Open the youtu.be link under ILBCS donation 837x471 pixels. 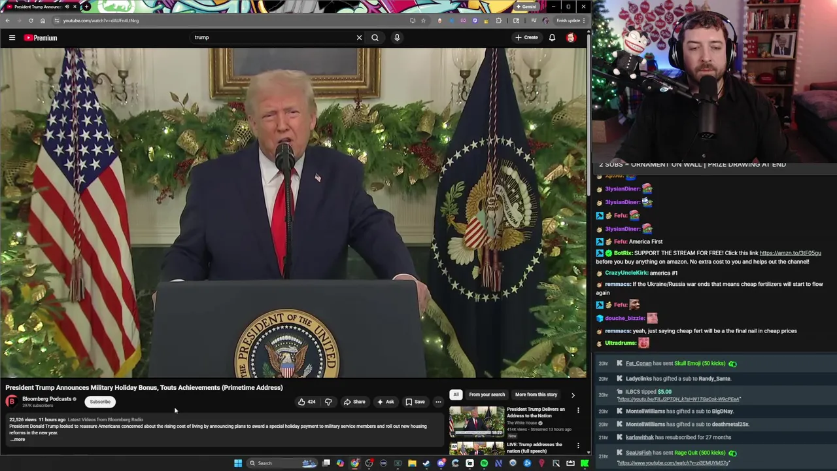point(679,399)
